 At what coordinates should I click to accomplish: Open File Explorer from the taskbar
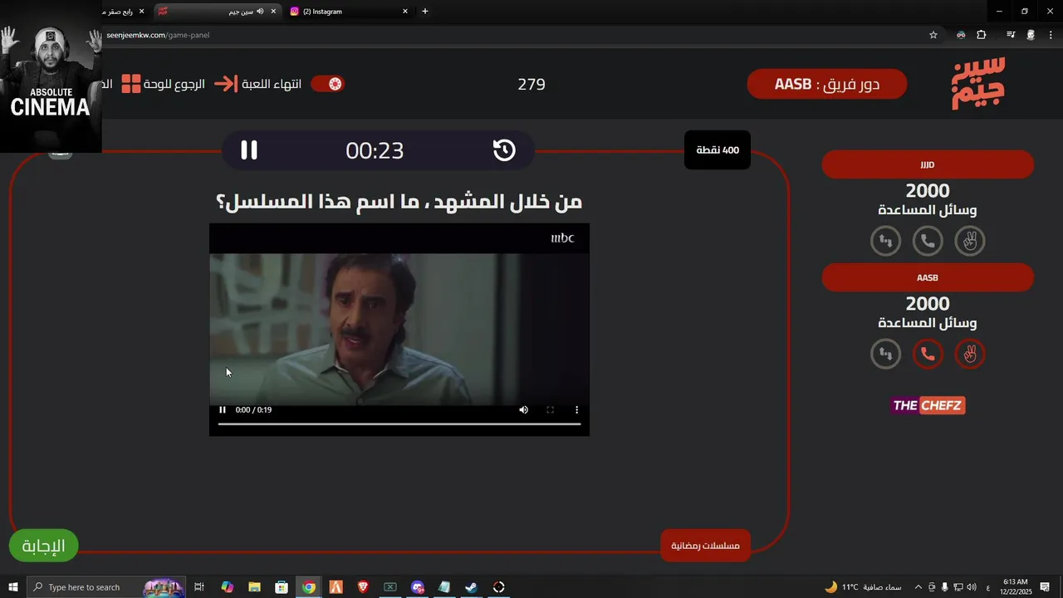[x=254, y=587]
